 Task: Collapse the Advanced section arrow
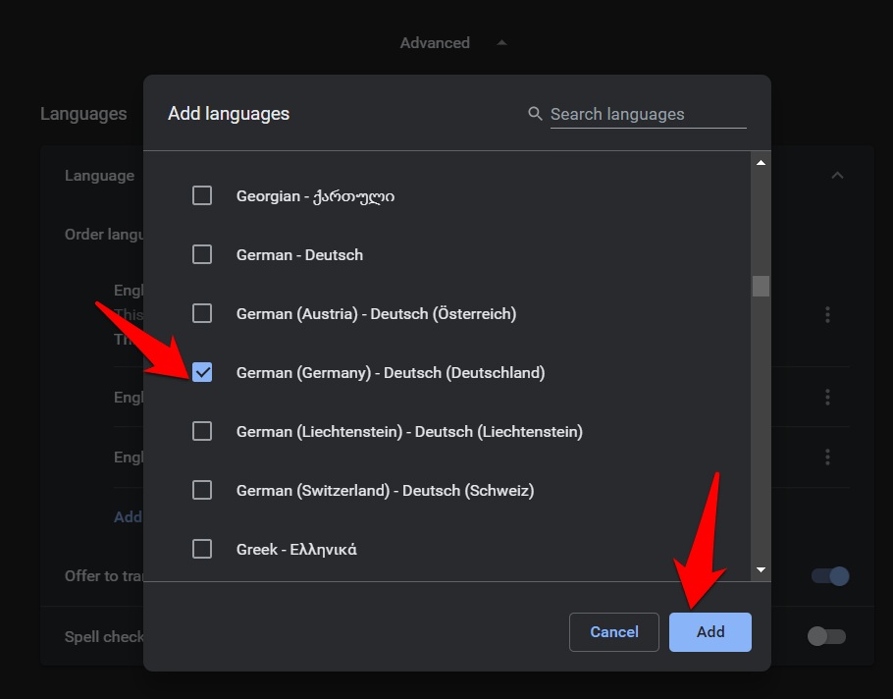coord(501,43)
